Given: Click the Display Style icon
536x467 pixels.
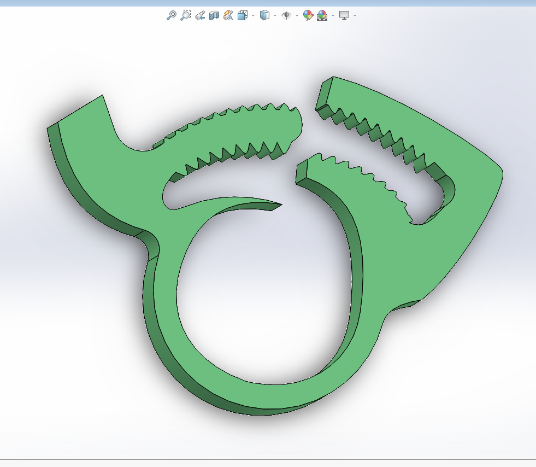Looking at the screenshot, I should 264,15.
